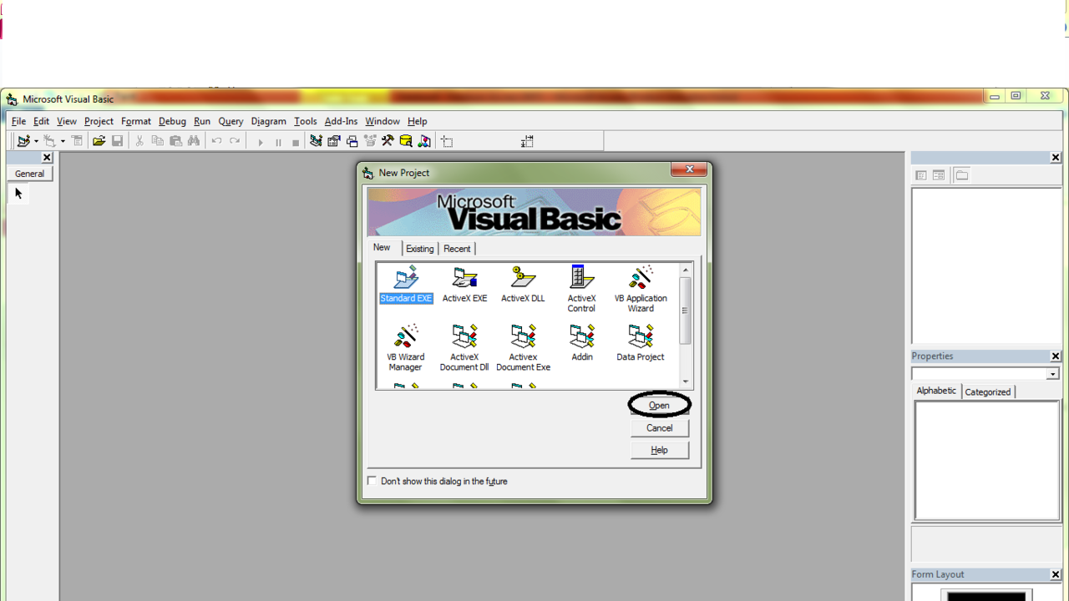
Task: Open the Properties object dropdown arrow
Action: coord(1052,374)
